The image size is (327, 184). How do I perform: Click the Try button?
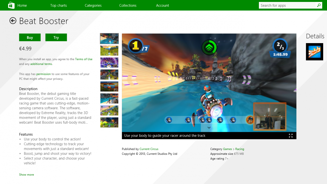(56, 37)
